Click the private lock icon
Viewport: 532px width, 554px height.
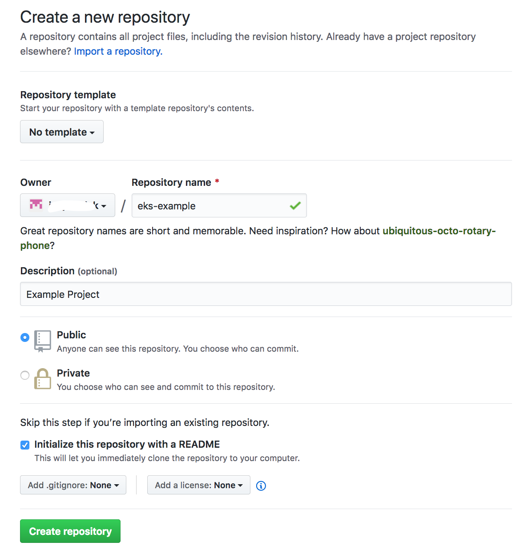click(x=43, y=379)
